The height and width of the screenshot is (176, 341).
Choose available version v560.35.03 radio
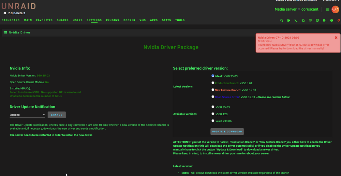tap(213, 107)
